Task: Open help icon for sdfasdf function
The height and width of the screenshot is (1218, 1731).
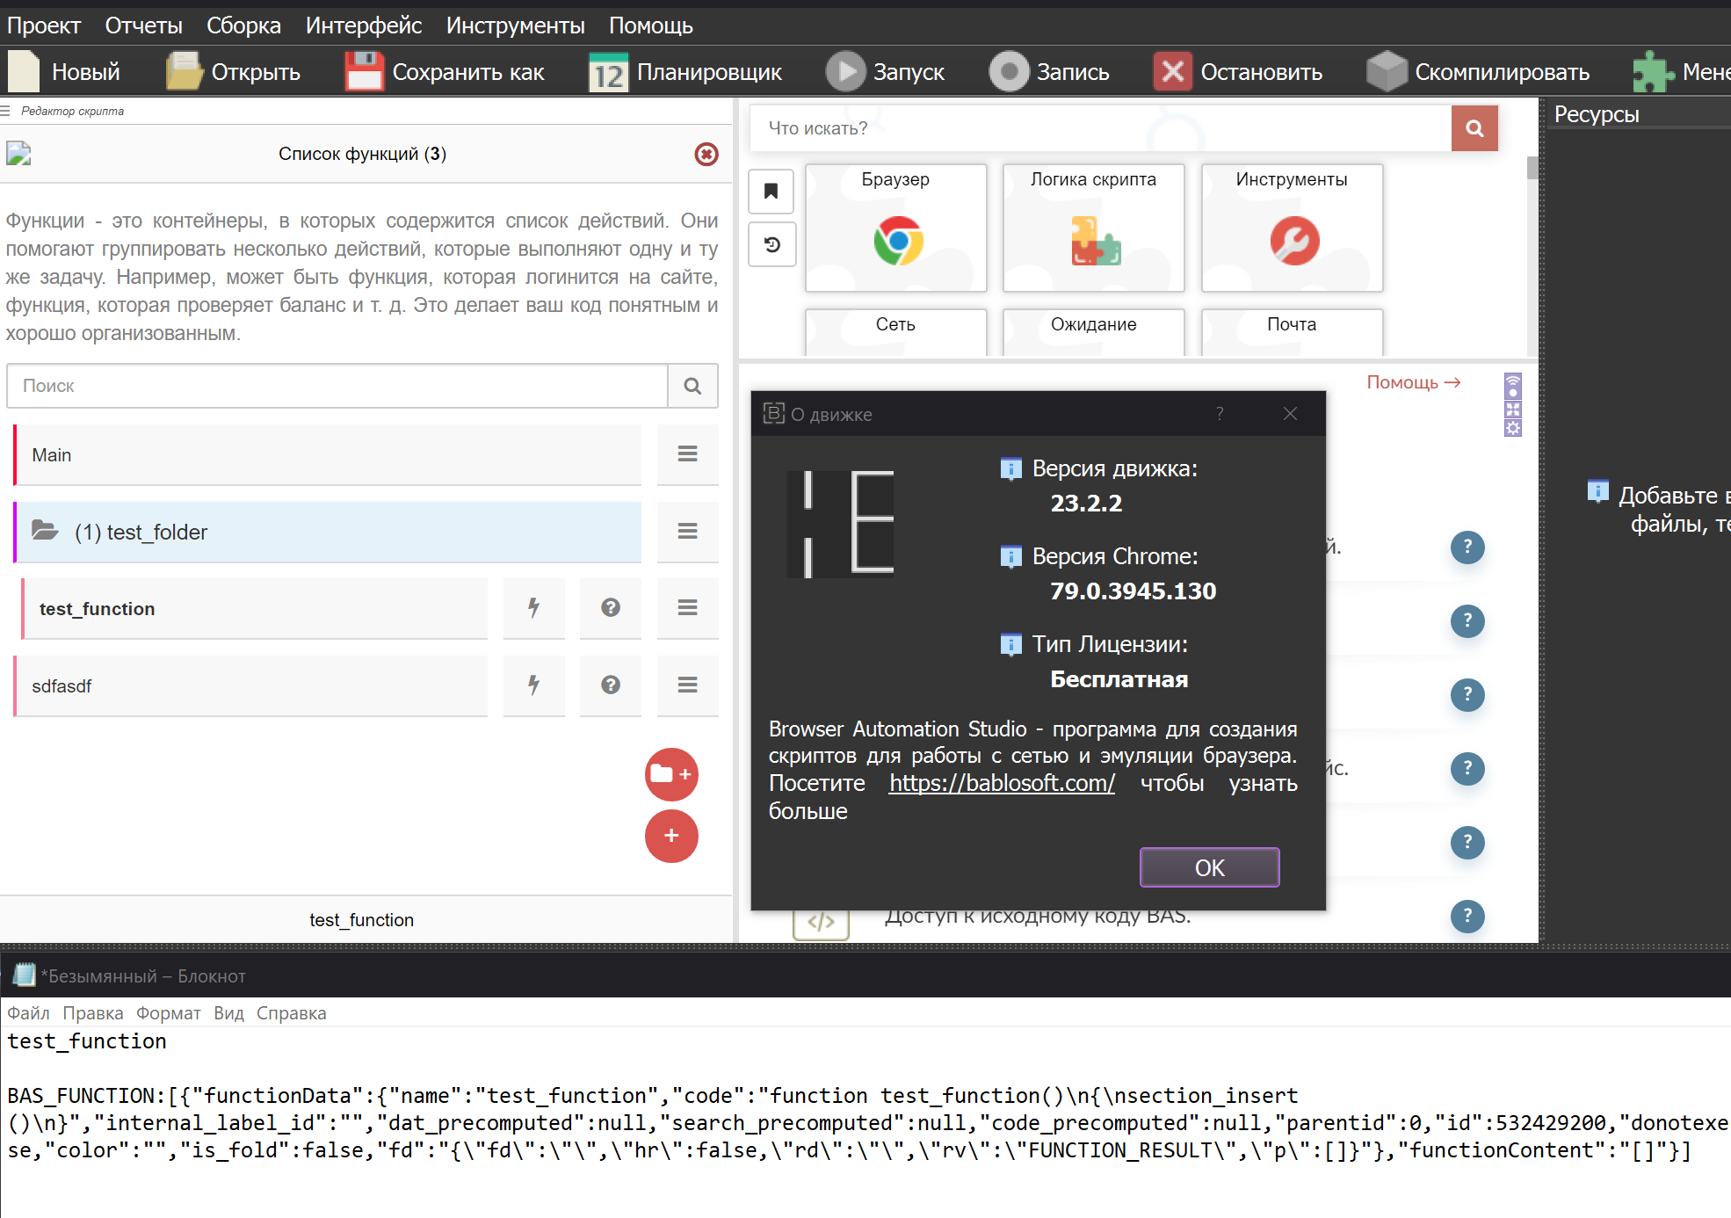Action: click(x=611, y=685)
